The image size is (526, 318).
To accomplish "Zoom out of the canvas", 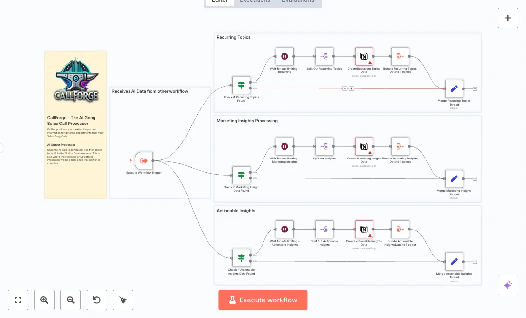I will tap(71, 300).
